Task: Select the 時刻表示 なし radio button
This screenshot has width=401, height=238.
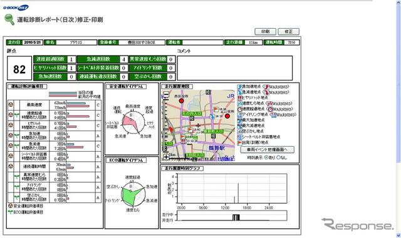Action: point(278,157)
